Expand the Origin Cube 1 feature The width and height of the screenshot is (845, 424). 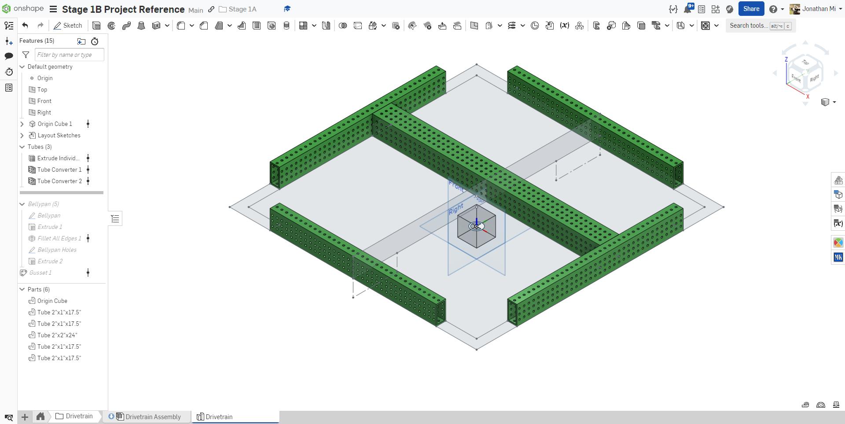[x=22, y=124]
